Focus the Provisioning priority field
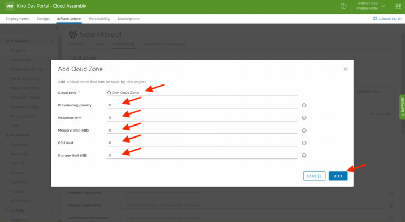The width and height of the screenshot is (405, 222). 202,105
